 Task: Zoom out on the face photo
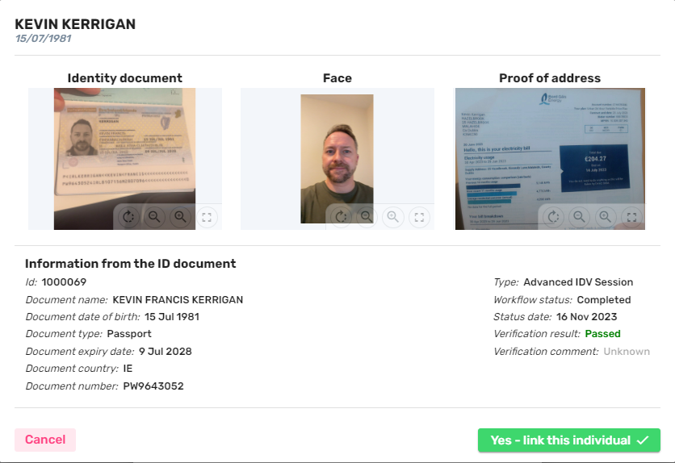pyautogui.click(x=367, y=217)
